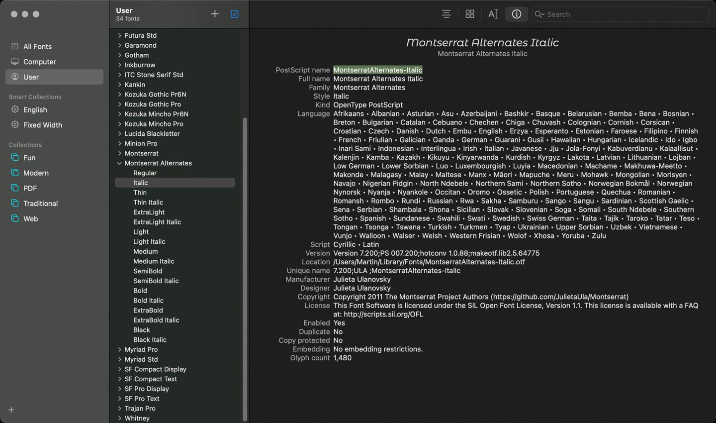Click the Modern collection icon
The image size is (716, 423).
[15, 173]
